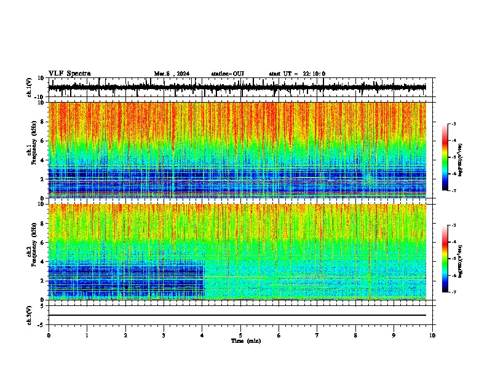This screenshot has height=376, width=487.
Task: Click the "-3" label on ch.2 colorbar
Action: click(x=453, y=225)
